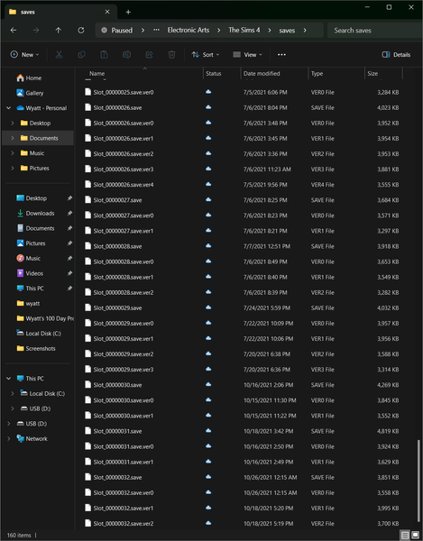The image size is (423, 541).
Task: Click the 7/24/2021 5:59 PM date cell
Action: 267,307
